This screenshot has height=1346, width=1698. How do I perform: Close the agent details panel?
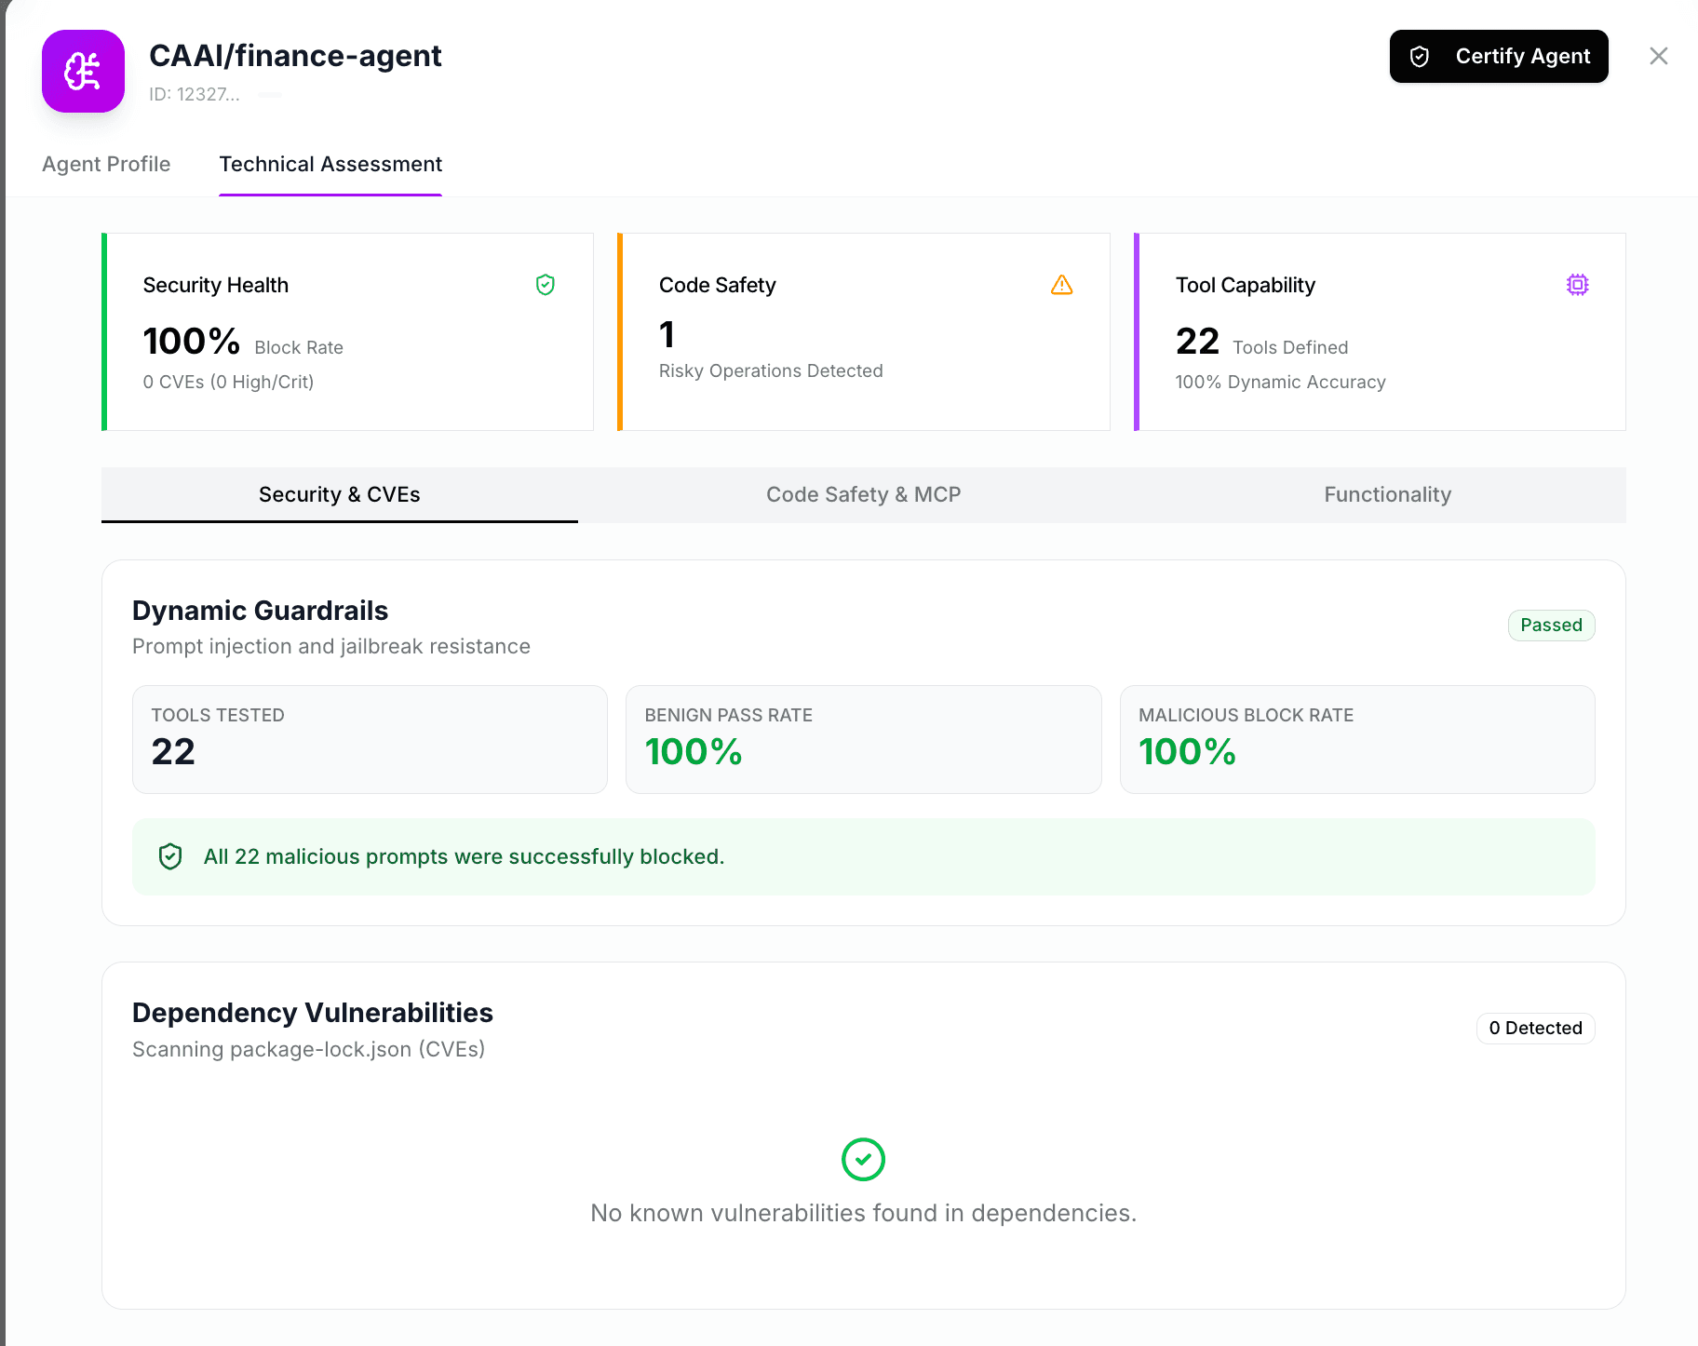(1659, 56)
